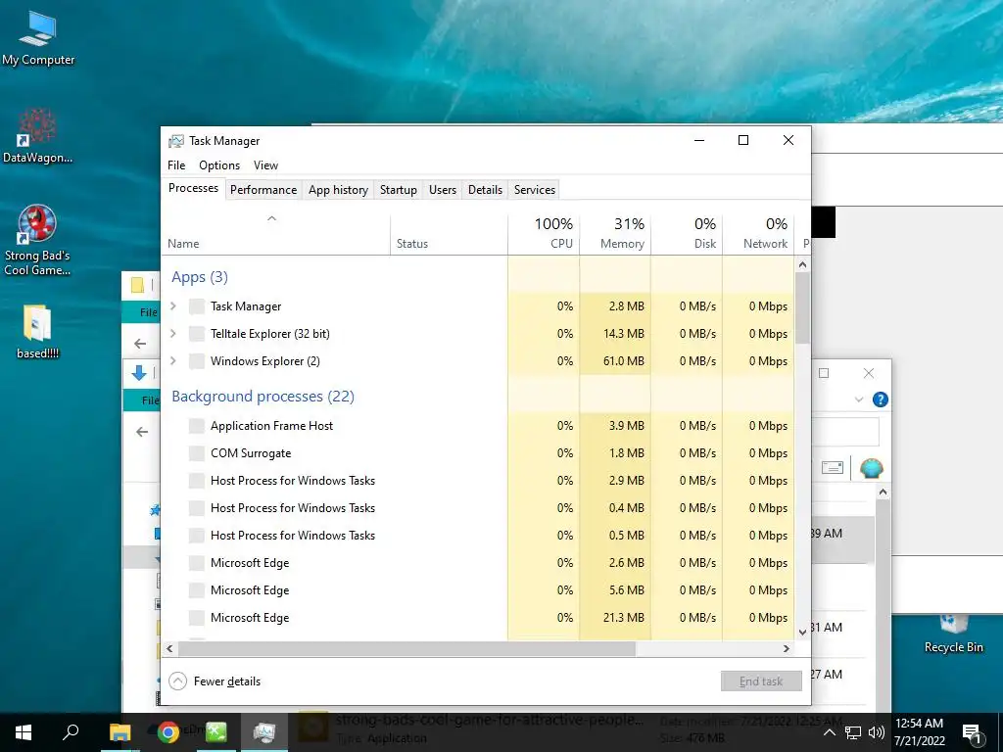Open the Windows Start menu
Viewport: 1003px width, 752px height.
(x=24, y=732)
